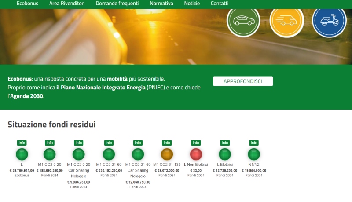Click the amount € 33,00
This screenshot has height=202, width=352.
pos(196,171)
